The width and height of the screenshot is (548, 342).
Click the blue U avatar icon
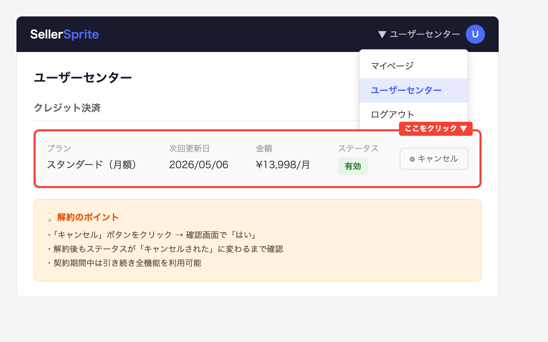coord(475,34)
